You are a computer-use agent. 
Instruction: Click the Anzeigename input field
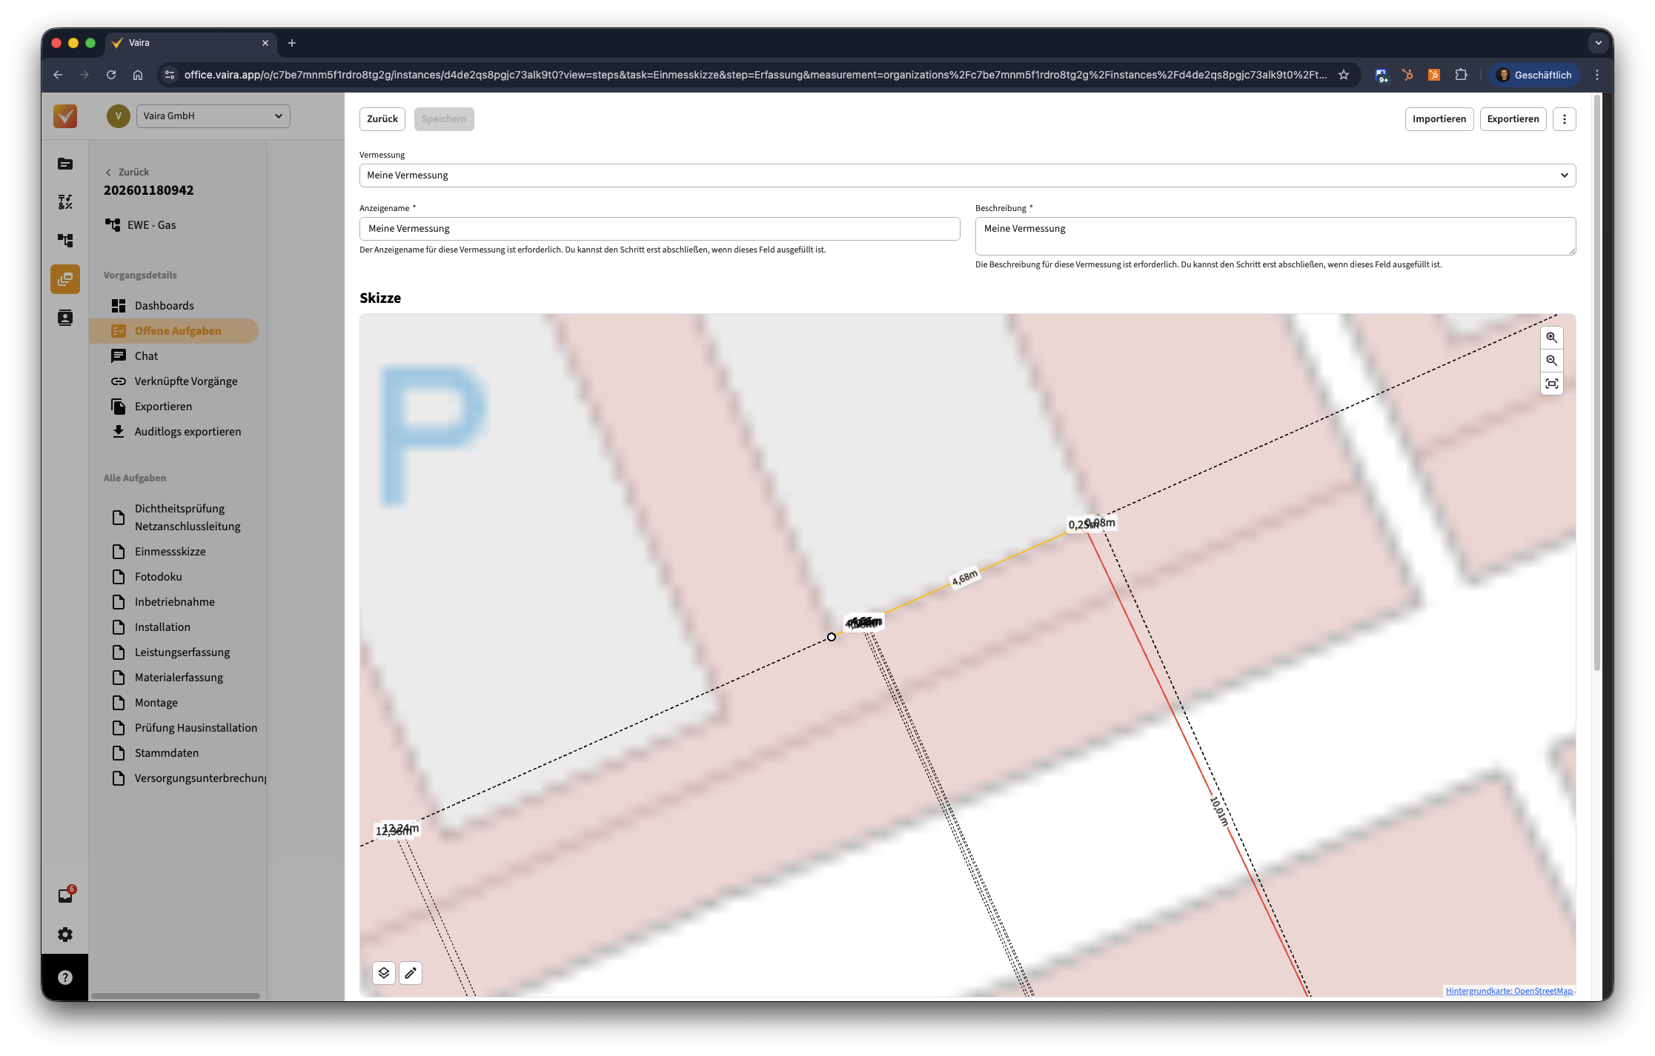659,229
